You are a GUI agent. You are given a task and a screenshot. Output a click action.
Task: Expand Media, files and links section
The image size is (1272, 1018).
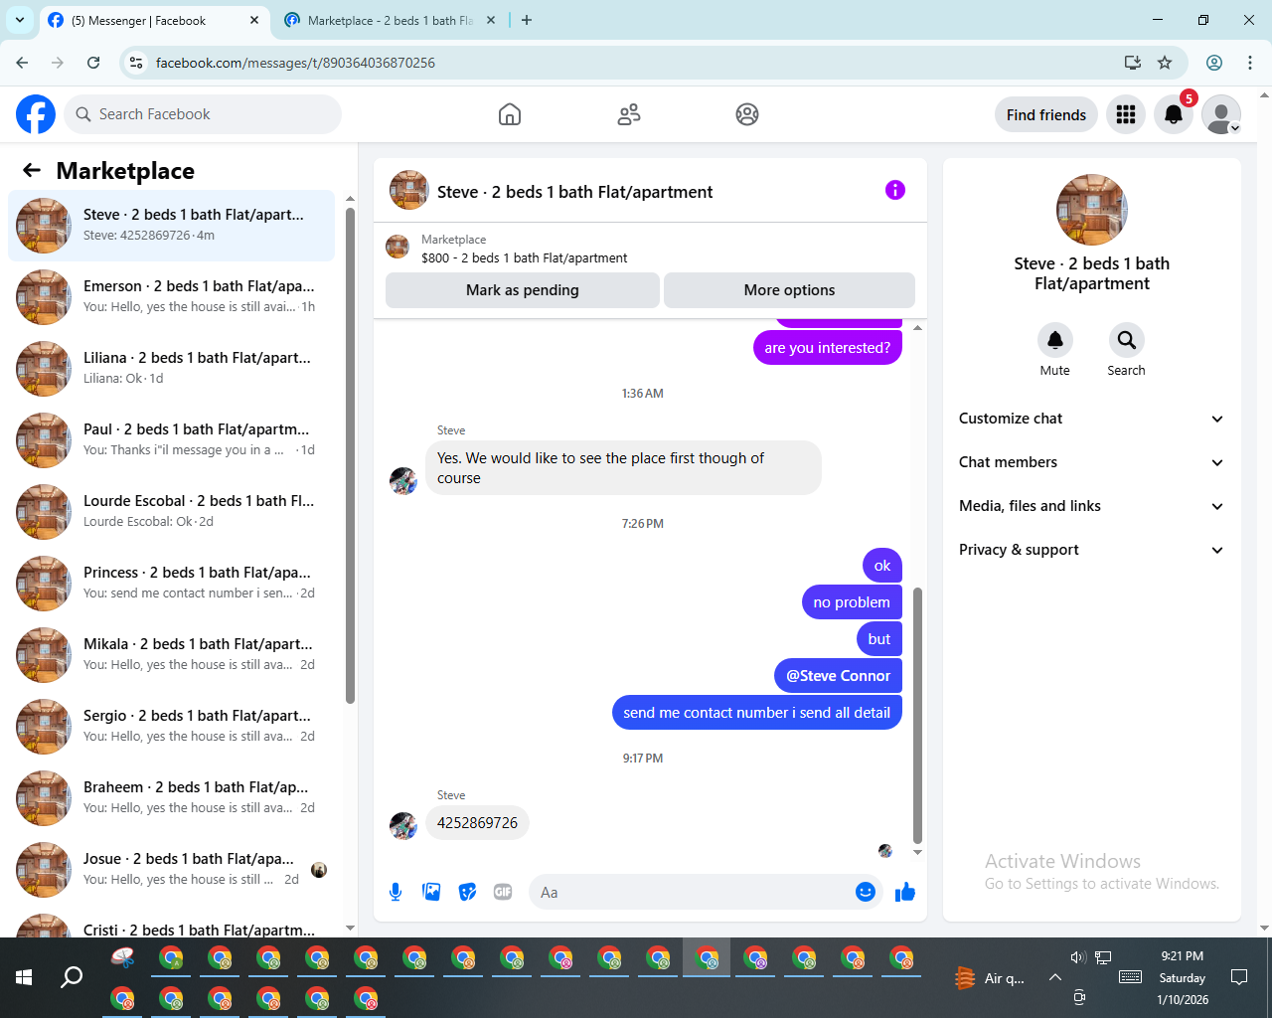pos(1091,506)
